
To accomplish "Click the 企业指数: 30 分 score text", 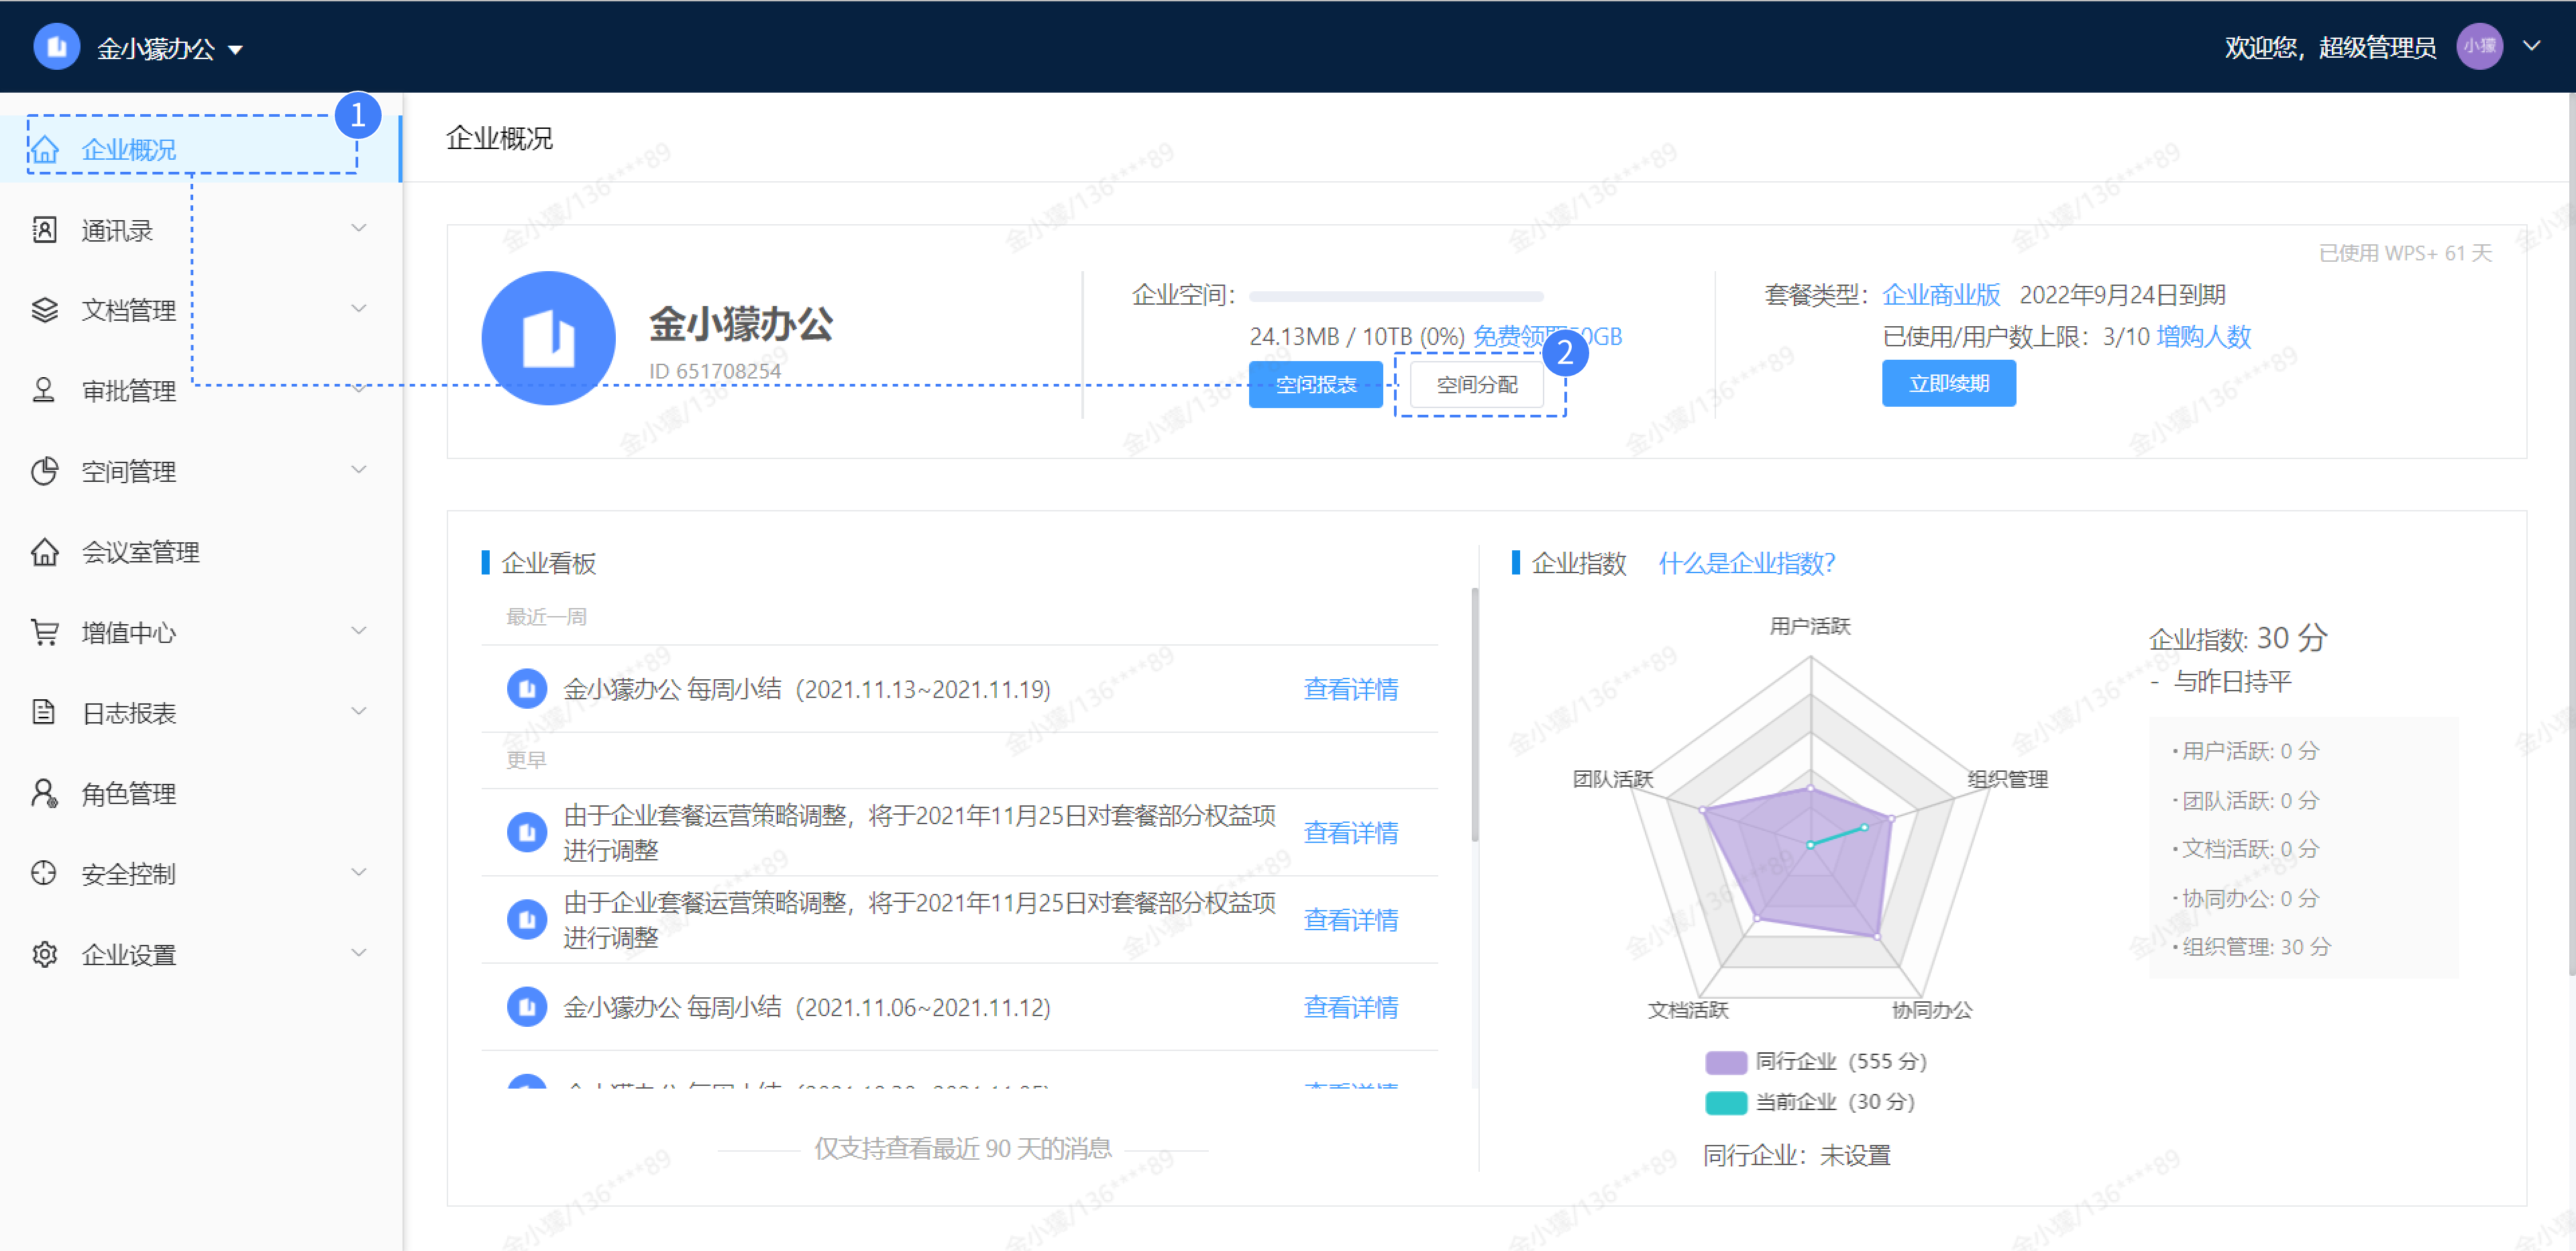I will pos(2238,638).
